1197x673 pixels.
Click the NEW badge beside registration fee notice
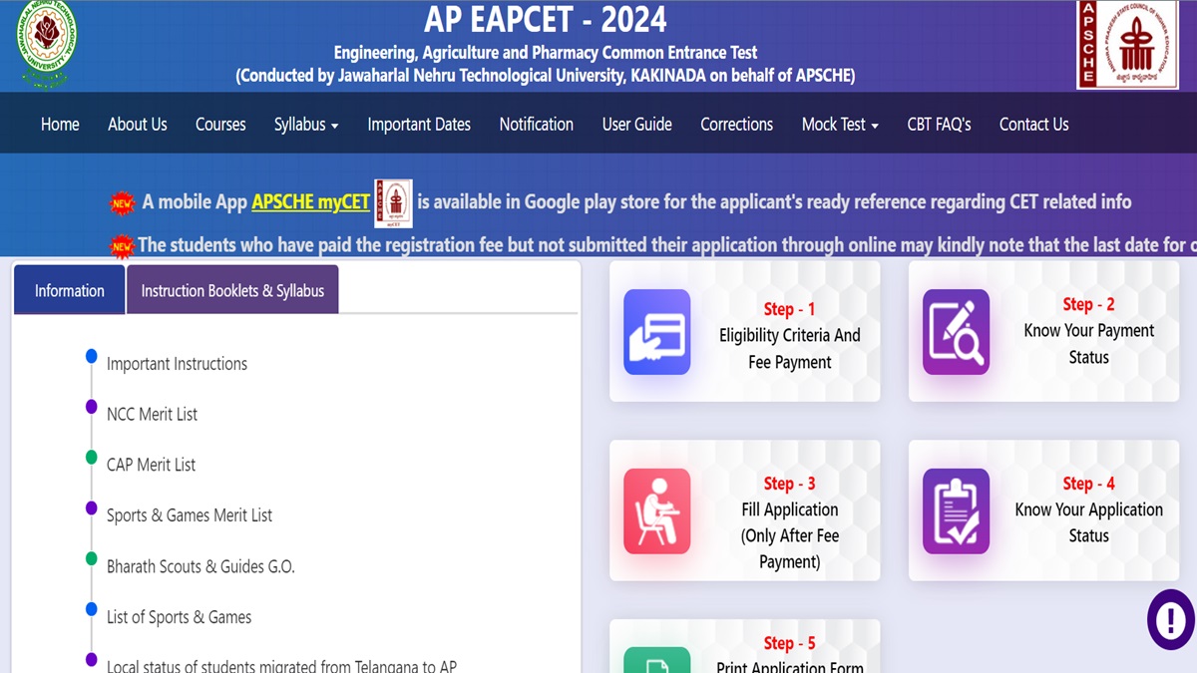pyautogui.click(x=122, y=245)
